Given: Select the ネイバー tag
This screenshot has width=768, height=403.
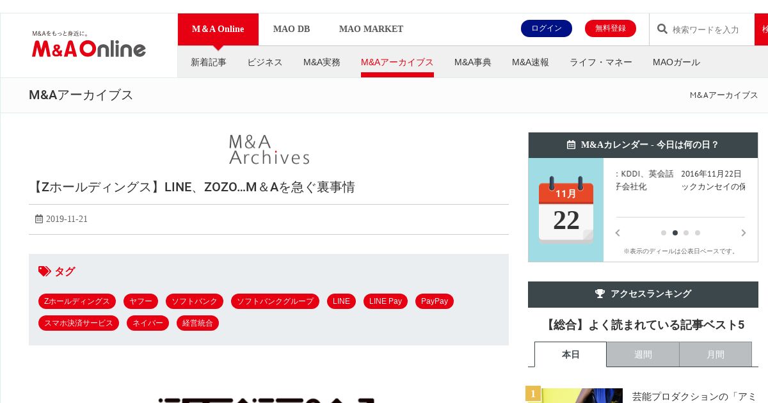Looking at the screenshot, I should [x=148, y=323].
